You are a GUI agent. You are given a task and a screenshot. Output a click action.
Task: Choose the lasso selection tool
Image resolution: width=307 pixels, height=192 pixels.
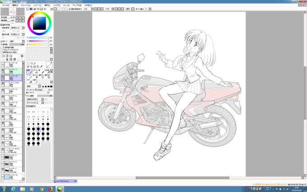point(31,64)
